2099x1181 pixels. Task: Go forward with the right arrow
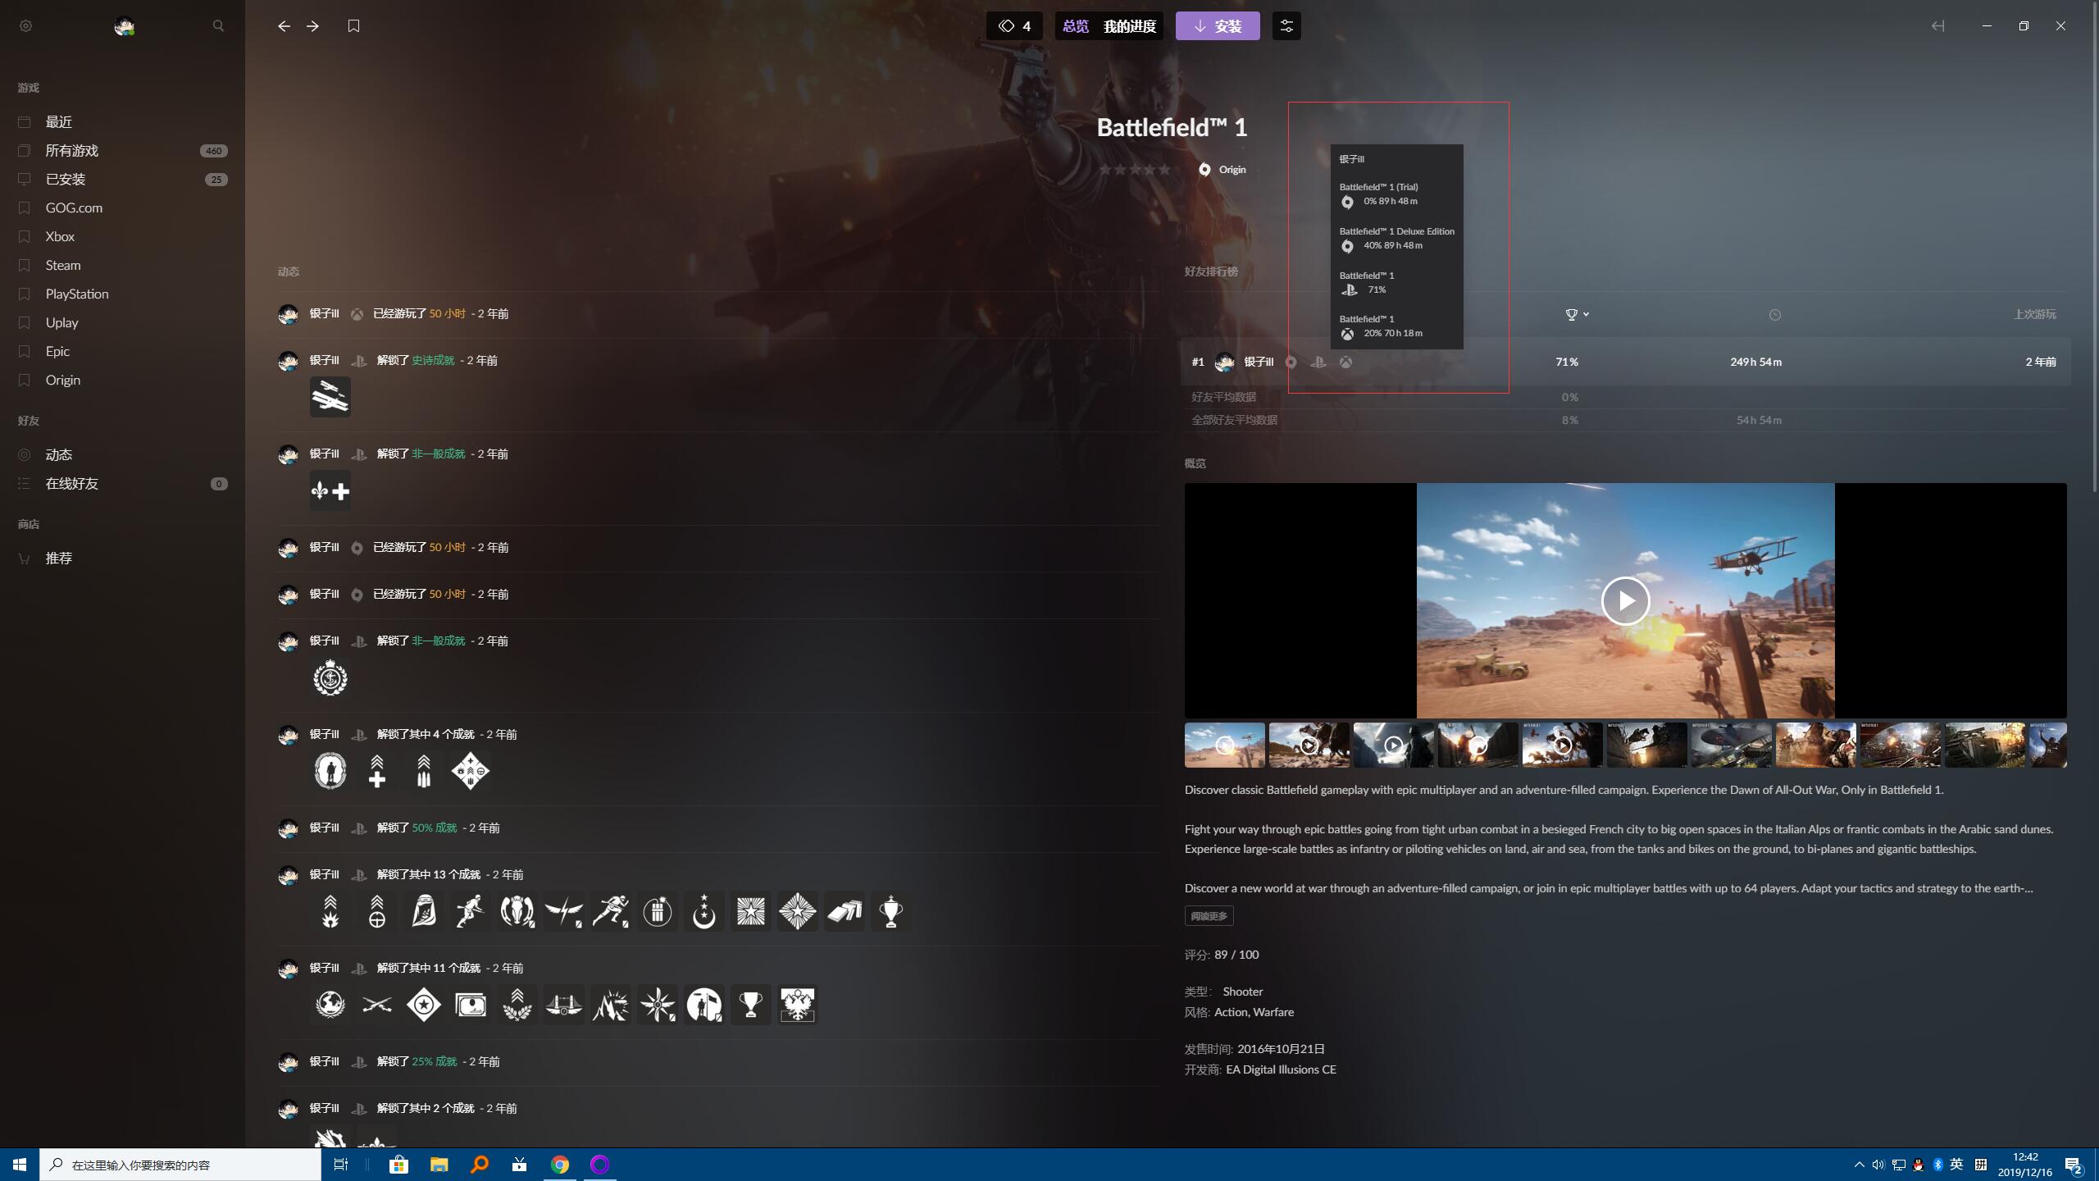[312, 26]
